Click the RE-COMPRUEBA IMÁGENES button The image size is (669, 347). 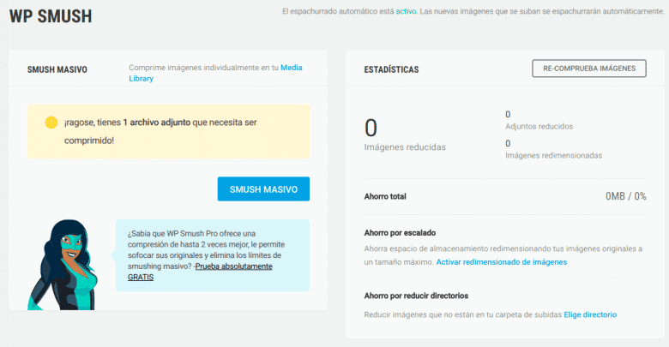pyautogui.click(x=588, y=69)
